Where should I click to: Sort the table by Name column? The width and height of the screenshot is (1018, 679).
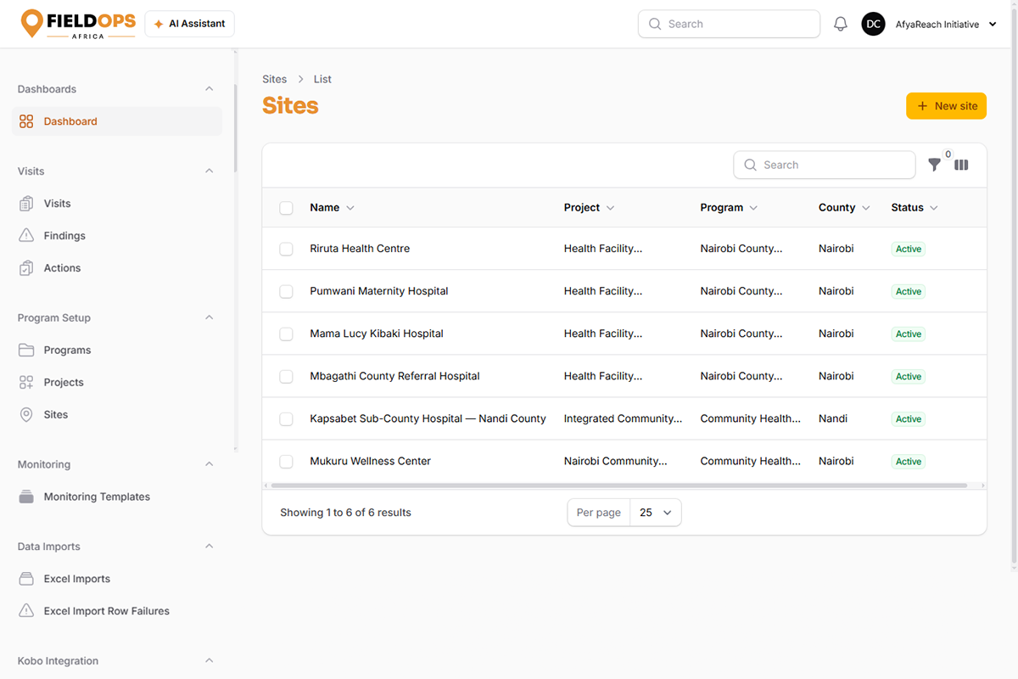332,208
